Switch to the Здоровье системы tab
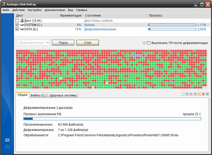 tap(63, 95)
